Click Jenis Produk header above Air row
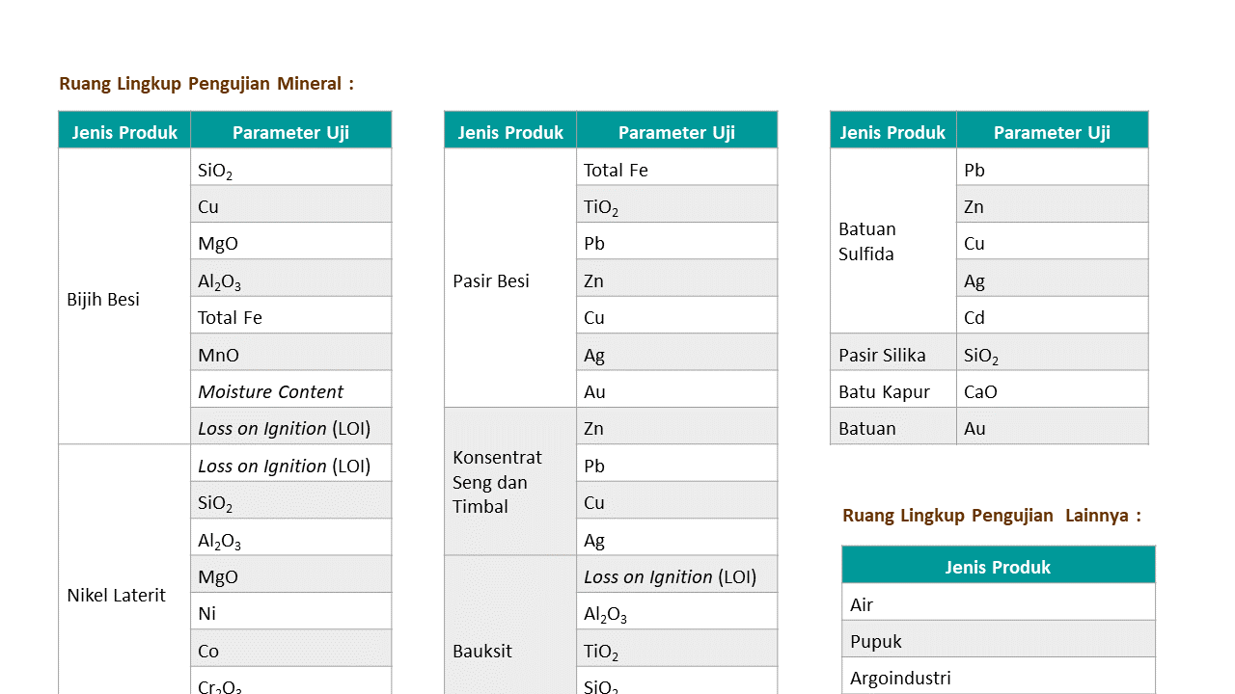 998,567
